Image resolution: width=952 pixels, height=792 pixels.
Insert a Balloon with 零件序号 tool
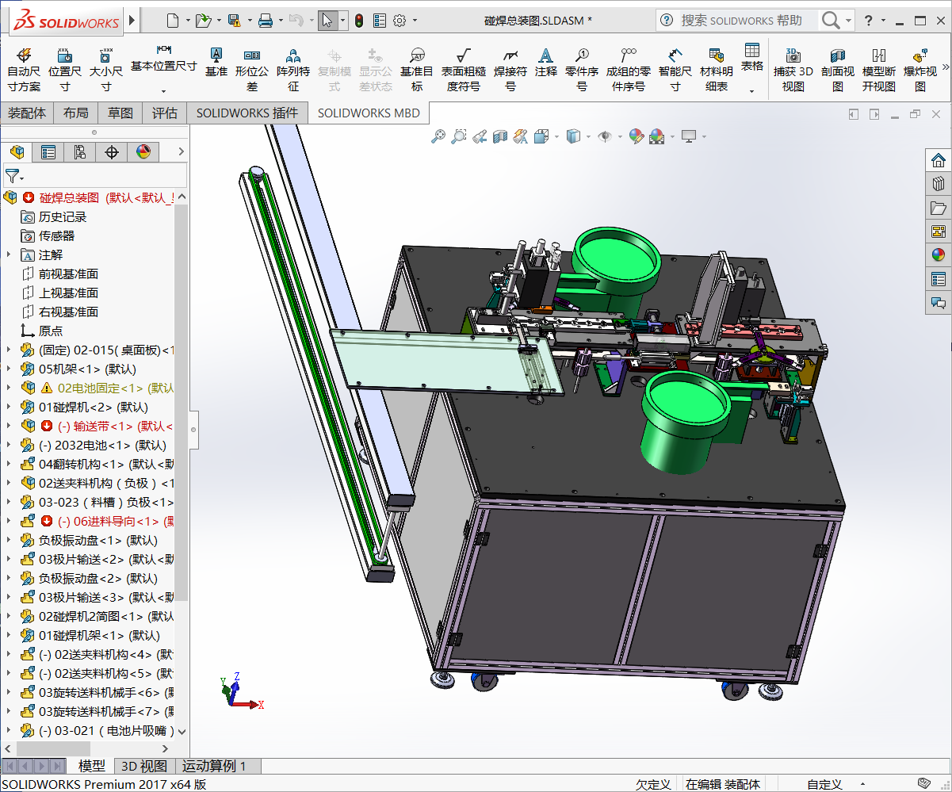click(x=583, y=67)
